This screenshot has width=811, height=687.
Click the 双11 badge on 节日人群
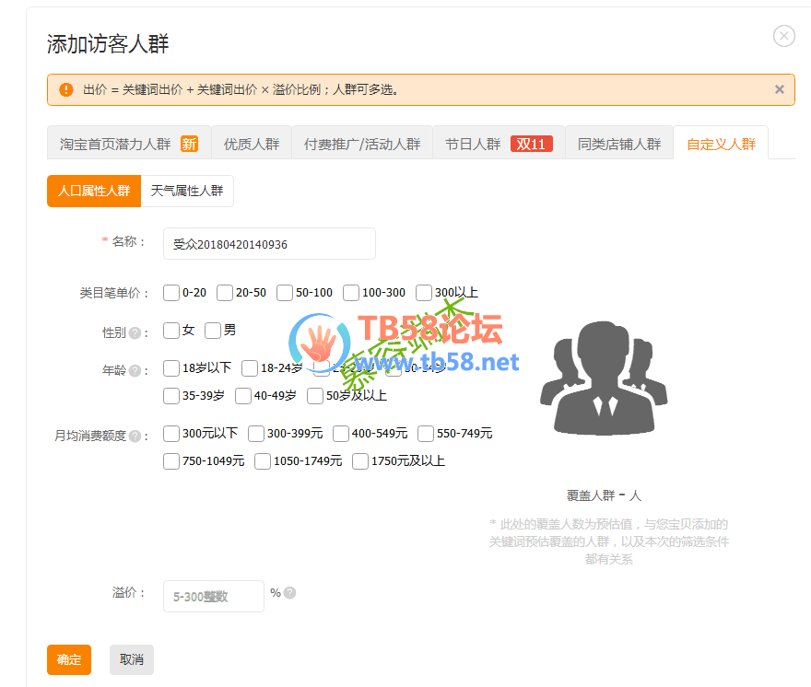pyautogui.click(x=531, y=144)
